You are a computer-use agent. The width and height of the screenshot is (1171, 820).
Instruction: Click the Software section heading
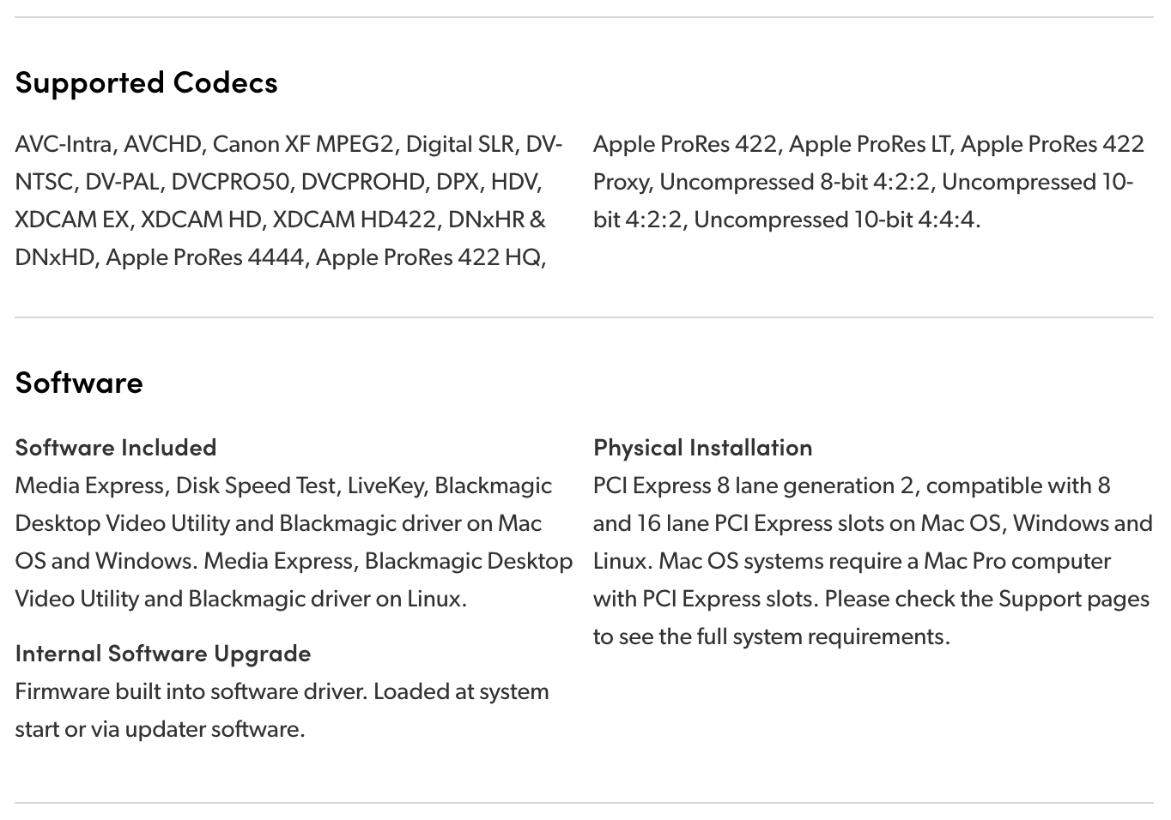click(79, 382)
